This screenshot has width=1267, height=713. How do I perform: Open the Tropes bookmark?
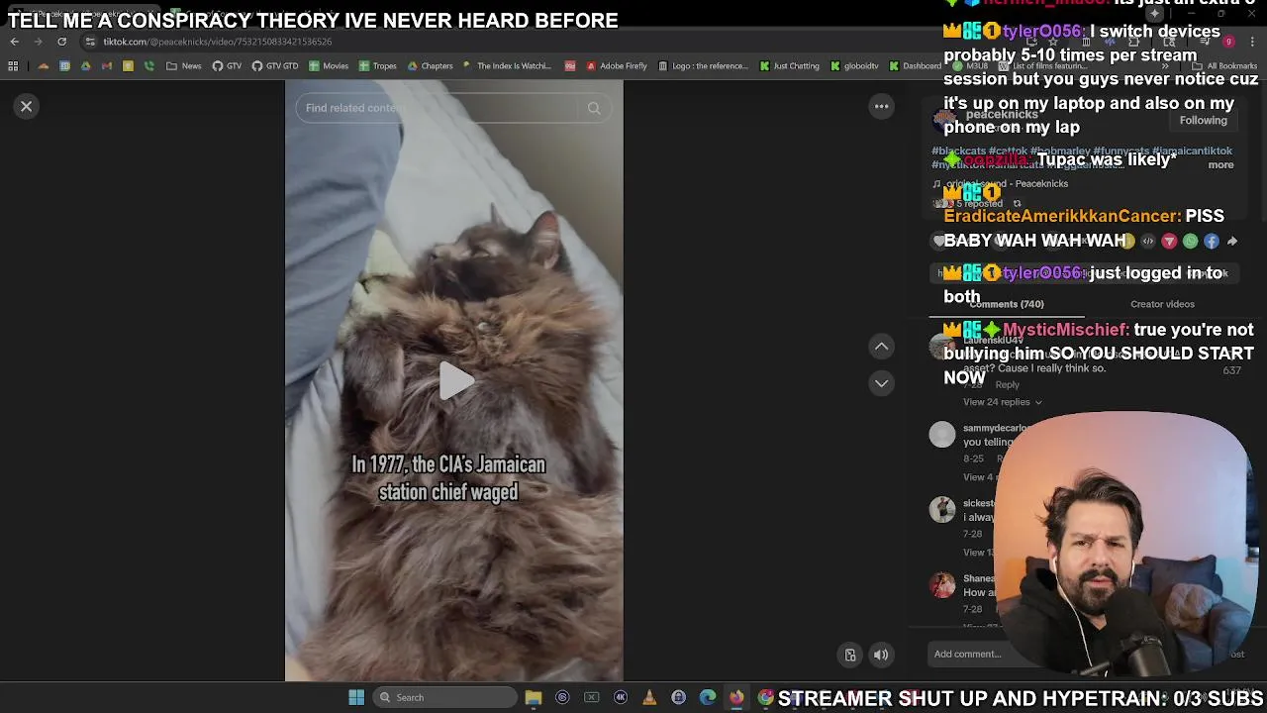(378, 66)
